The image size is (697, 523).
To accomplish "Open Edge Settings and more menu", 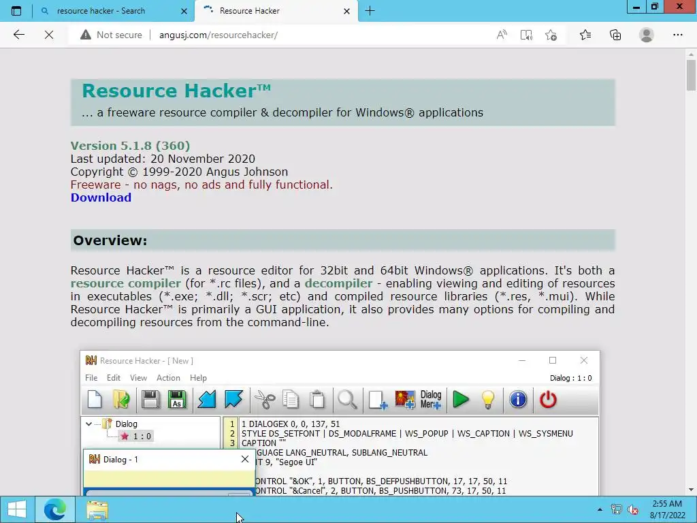I will point(677,35).
